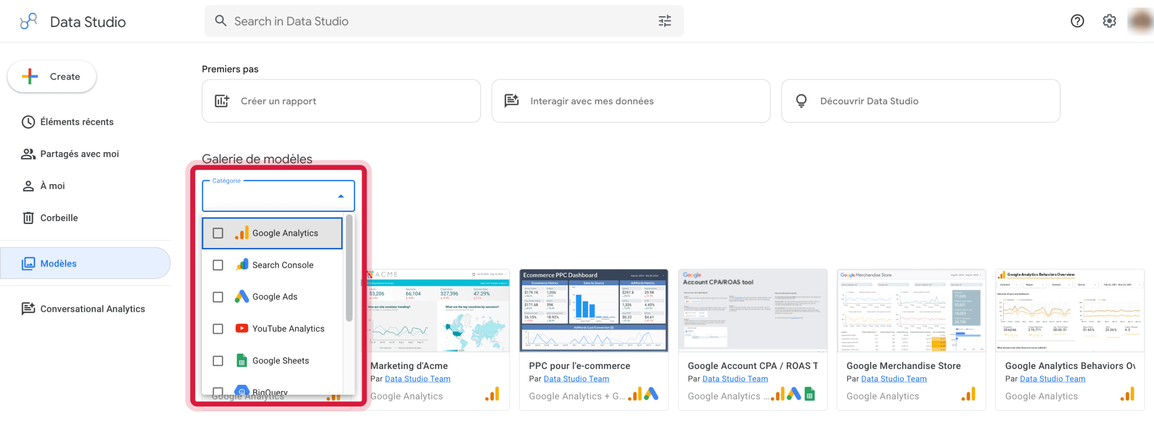Image resolution: width=1154 pixels, height=428 pixels.
Task: Click Découvrir Data Studio card
Action: click(920, 101)
